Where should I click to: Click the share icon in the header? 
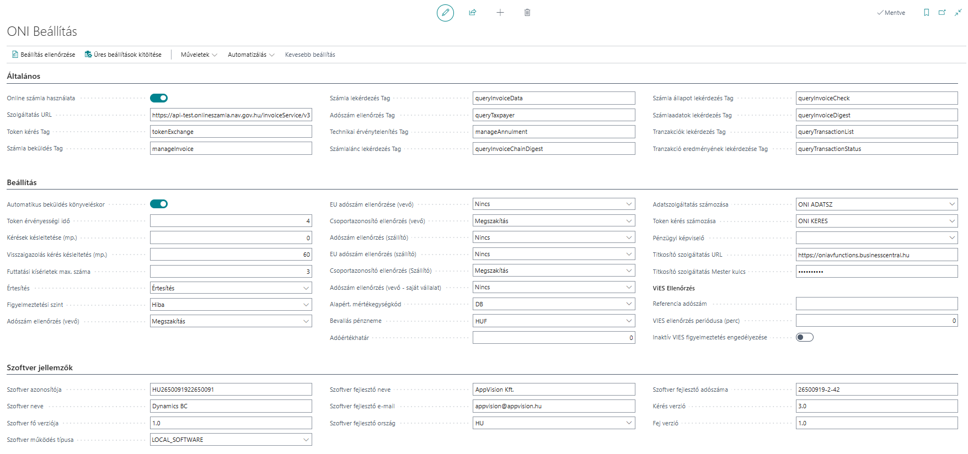[473, 12]
